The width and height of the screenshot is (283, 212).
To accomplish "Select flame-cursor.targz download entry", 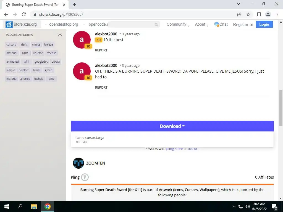I will click(172, 139).
